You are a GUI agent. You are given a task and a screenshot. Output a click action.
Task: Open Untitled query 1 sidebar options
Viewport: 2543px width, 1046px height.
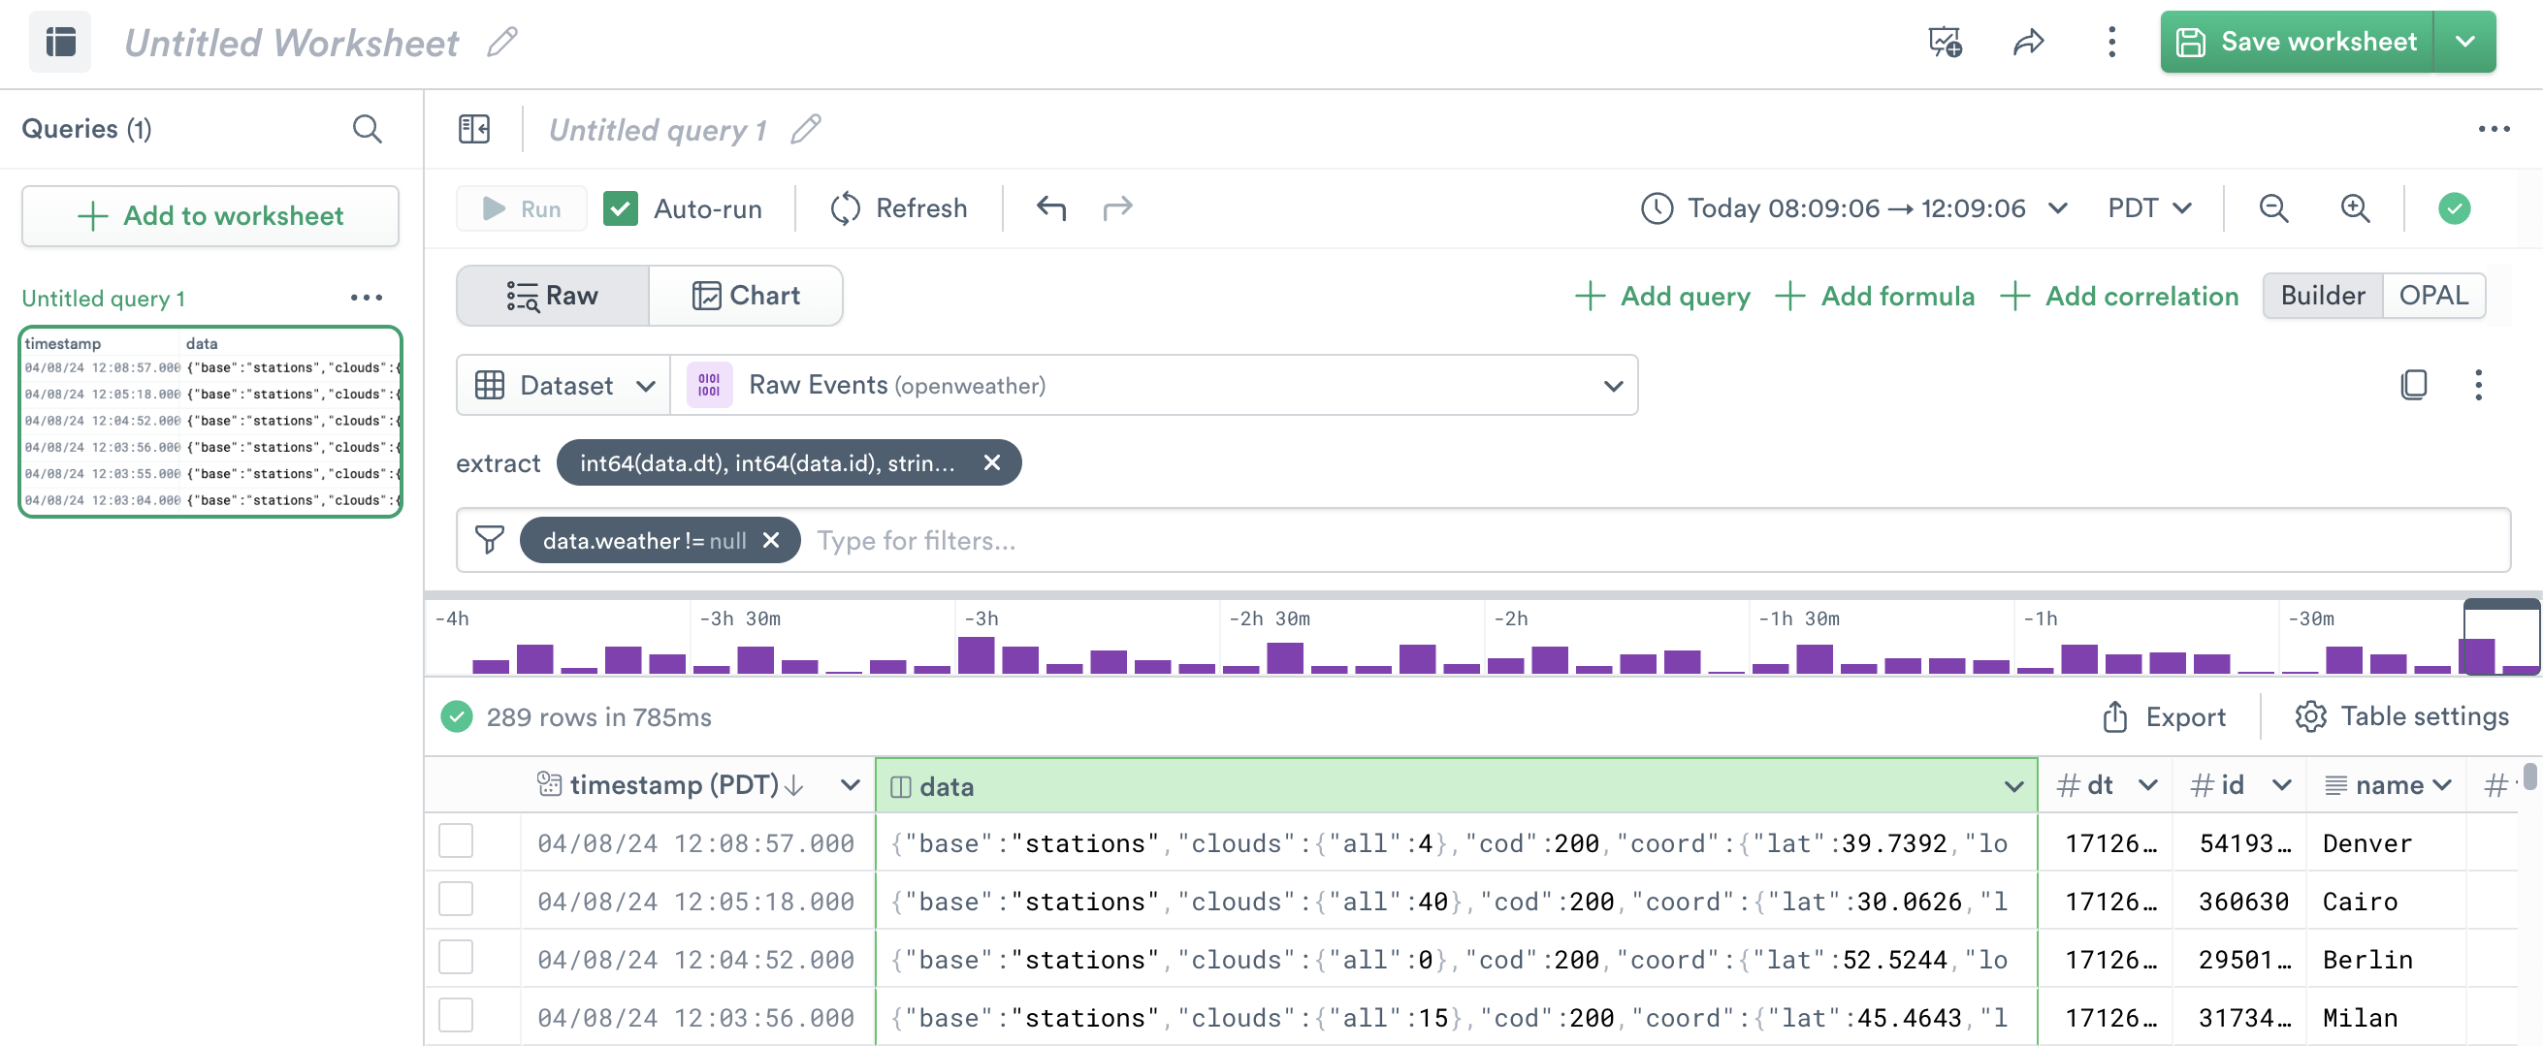pyautogui.click(x=367, y=298)
